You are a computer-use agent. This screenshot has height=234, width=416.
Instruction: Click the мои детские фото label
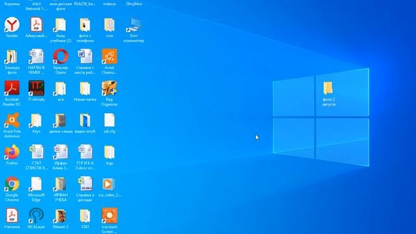[60, 6]
